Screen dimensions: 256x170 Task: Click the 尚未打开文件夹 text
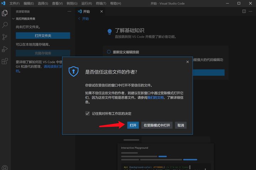click(28, 27)
